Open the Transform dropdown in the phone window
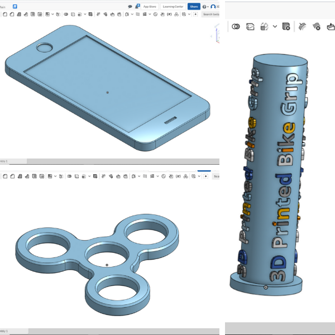Screen dimensions: 335x335 (85, 15)
